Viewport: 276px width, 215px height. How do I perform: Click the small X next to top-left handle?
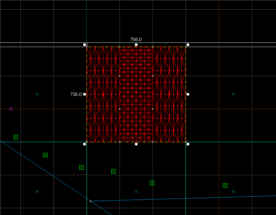[87, 45]
